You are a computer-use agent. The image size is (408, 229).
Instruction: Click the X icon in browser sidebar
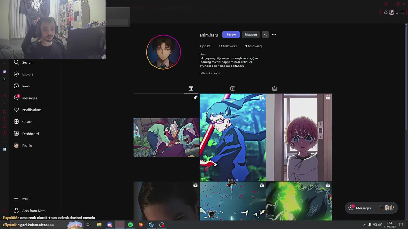(x=4, y=79)
